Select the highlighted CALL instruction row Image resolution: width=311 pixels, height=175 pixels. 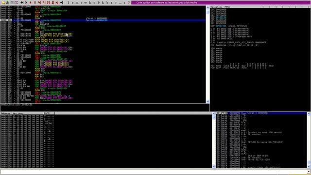103,20
